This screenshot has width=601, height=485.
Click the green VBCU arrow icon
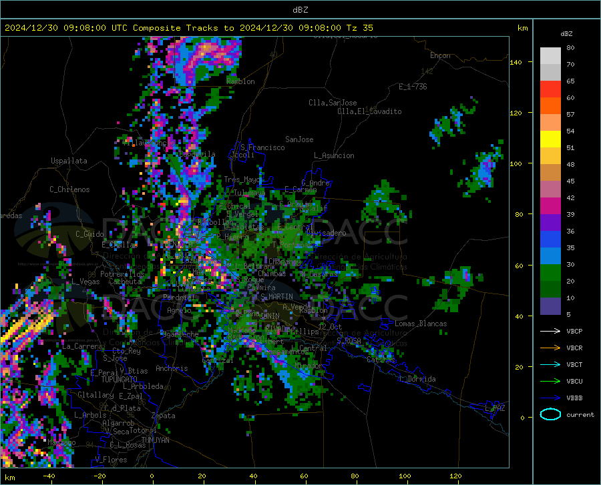[x=550, y=382]
